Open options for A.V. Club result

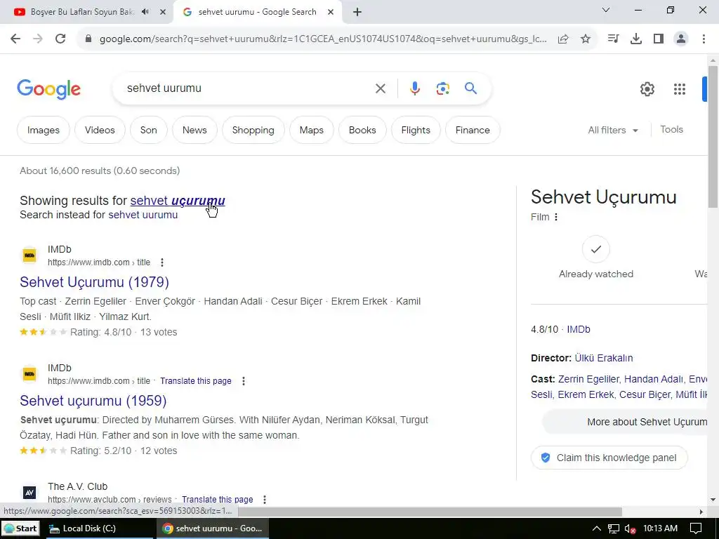tap(265, 500)
